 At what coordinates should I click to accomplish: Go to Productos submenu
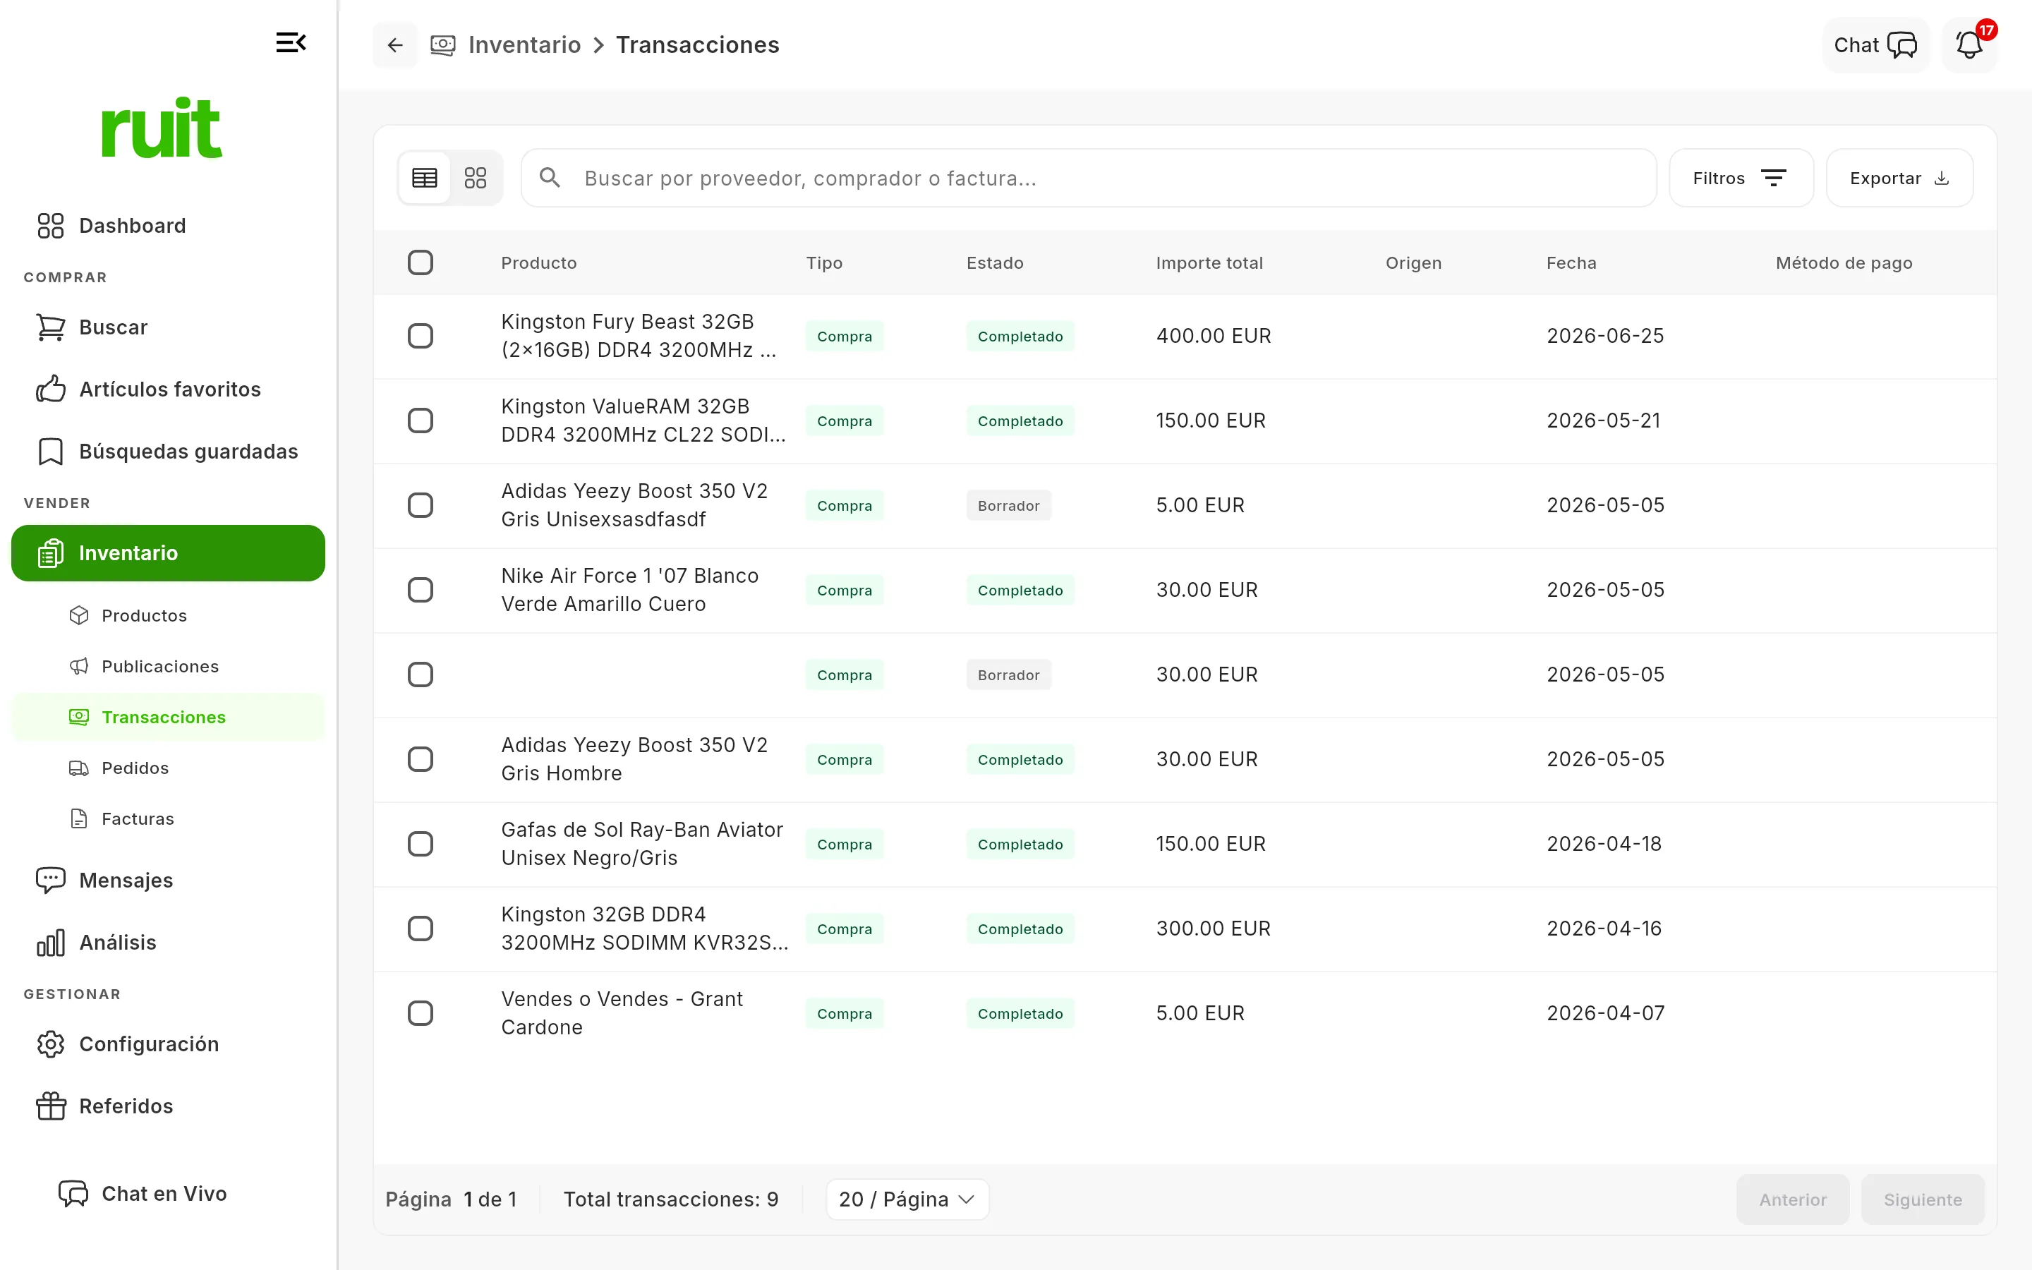click(x=168, y=616)
